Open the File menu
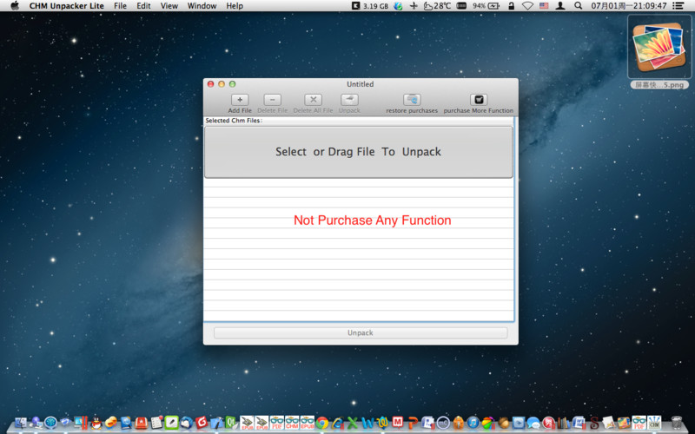This screenshot has height=434, width=695. 120,6
